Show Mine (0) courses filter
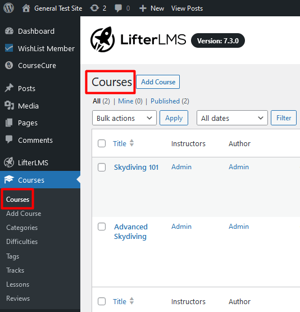 pos(130,101)
